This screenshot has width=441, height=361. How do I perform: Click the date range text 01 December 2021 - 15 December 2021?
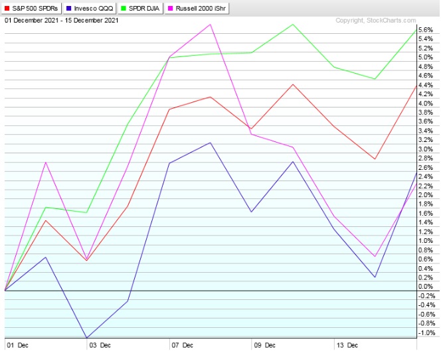tap(62, 21)
